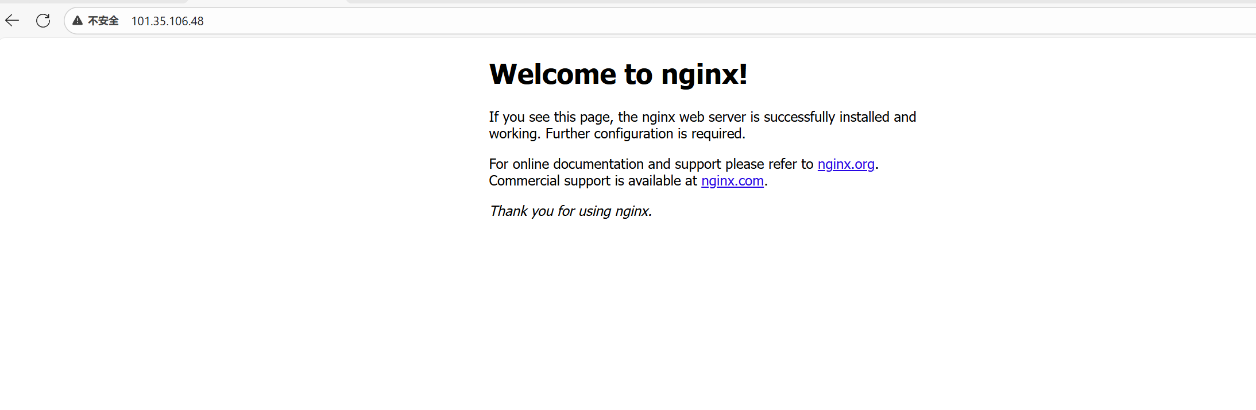This screenshot has height=410, width=1256.
Task: Reload the page with the refresh icon
Action: [43, 21]
